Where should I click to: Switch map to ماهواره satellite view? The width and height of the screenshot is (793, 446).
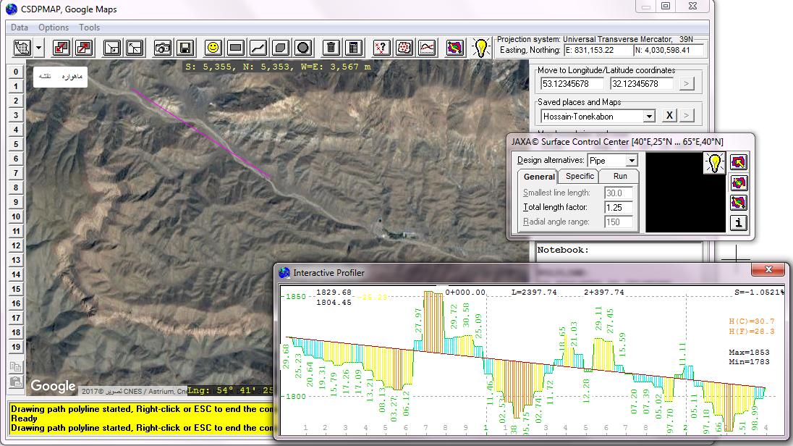pos(72,77)
